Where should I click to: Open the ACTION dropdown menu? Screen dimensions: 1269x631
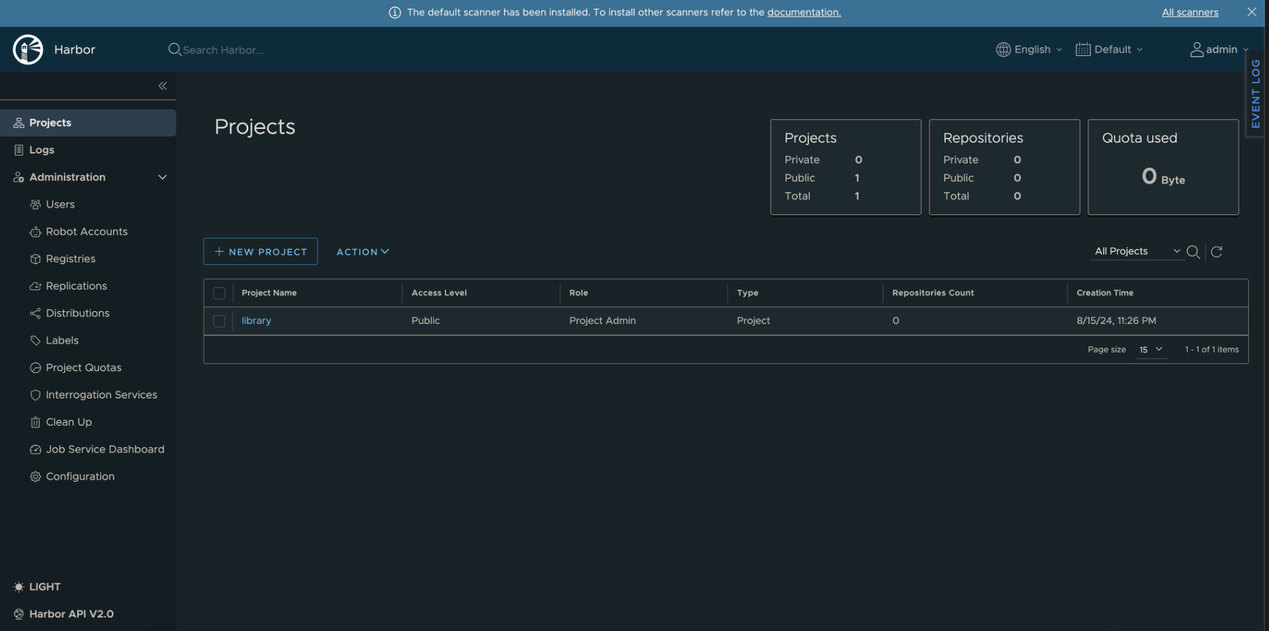click(362, 252)
